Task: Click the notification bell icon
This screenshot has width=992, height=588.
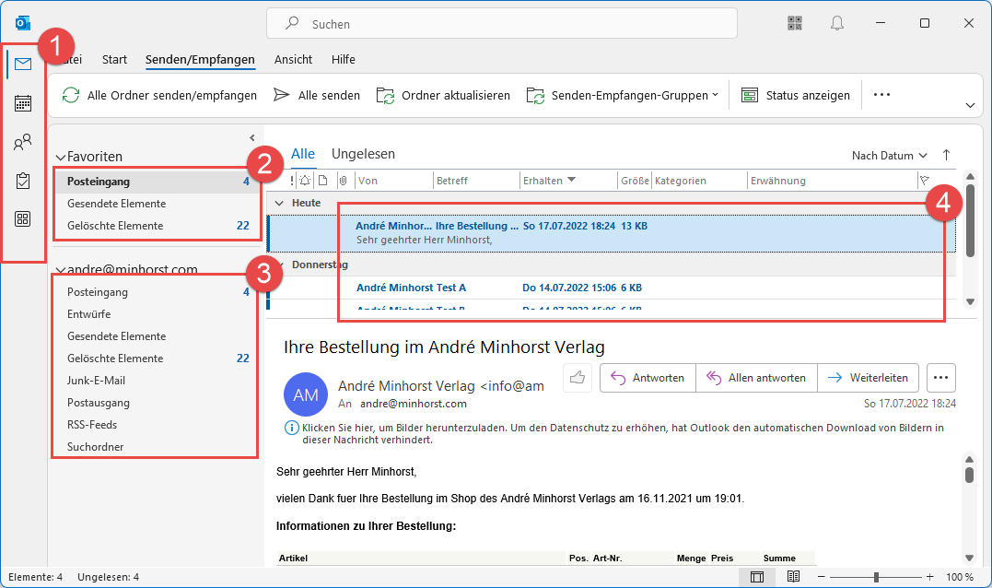Action: point(837,23)
